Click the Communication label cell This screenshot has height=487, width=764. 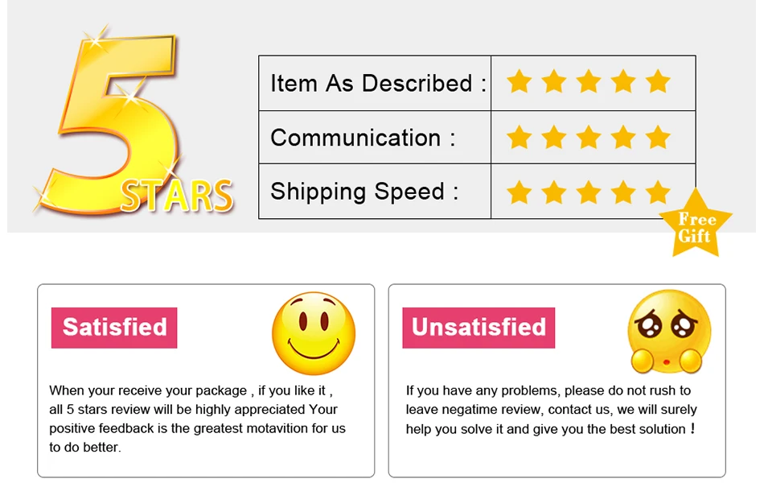point(375,138)
